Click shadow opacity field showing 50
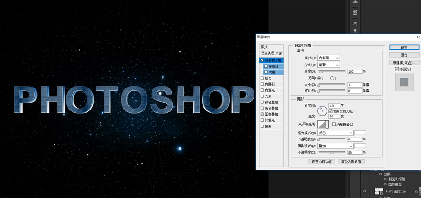The width and height of the screenshot is (421, 198). [x=355, y=152]
